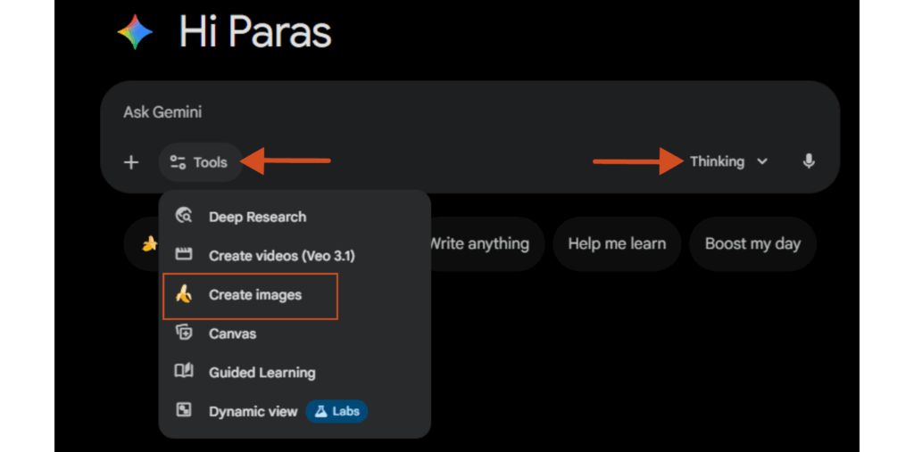This screenshot has height=452, width=914.
Task: Open the Thinking model selector
Action: (x=717, y=161)
